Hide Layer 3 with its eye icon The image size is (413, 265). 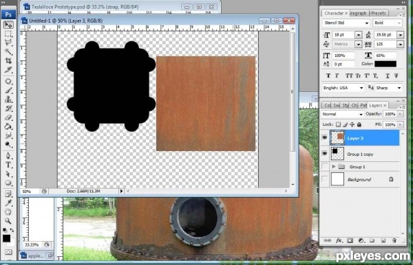click(325, 137)
